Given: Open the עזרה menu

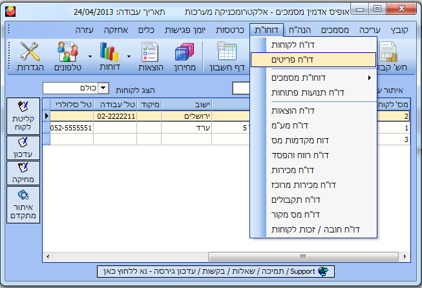Looking at the screenshot, I should point(84,30).
